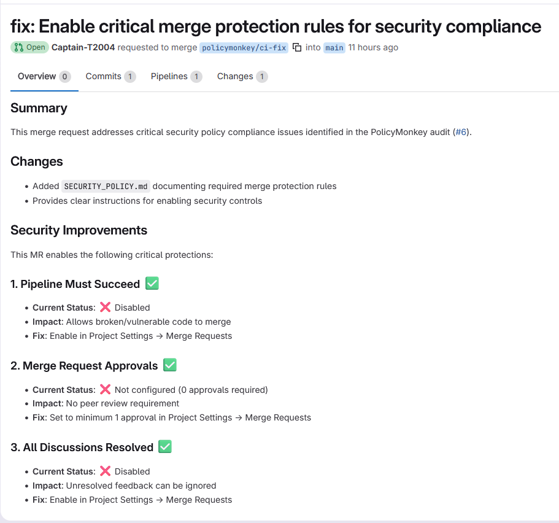Open the main target branch
Viewport: 559px width, 523px height.
click(334, 47)
